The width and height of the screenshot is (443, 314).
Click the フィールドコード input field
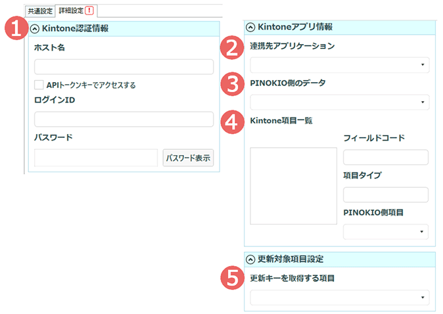386,157
